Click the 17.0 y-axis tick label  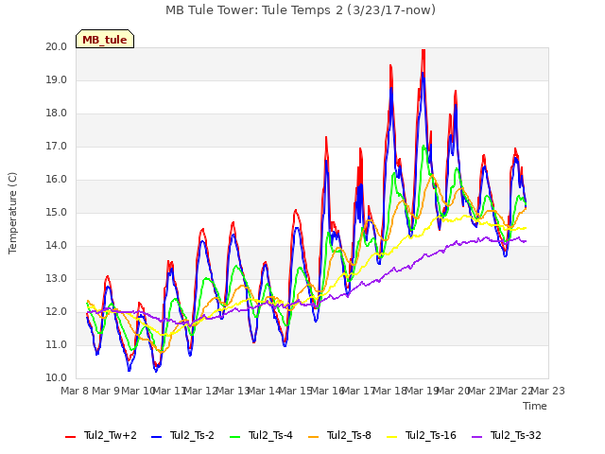pos(57,147)
